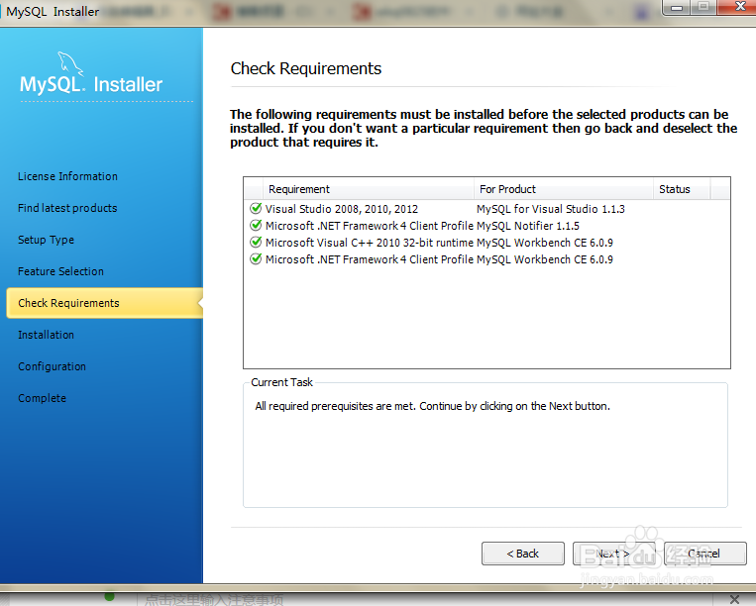
Task: Sort by Requirement column header
Action: tap(369, 189)
